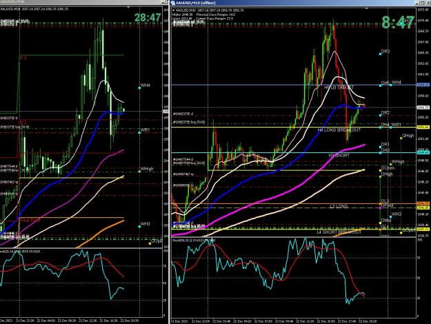Click the small arrow before XAUUSD,M10 symbol text
431x324 pixels.
click(174, 10)
